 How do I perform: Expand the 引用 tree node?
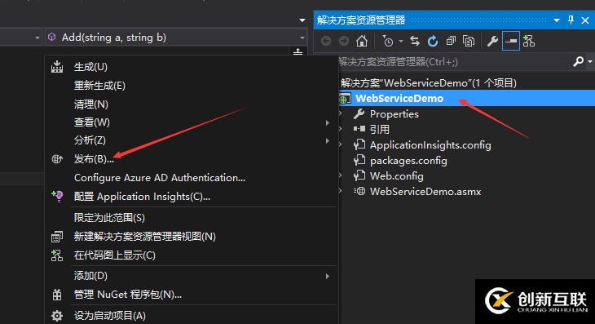pos(341,129)
